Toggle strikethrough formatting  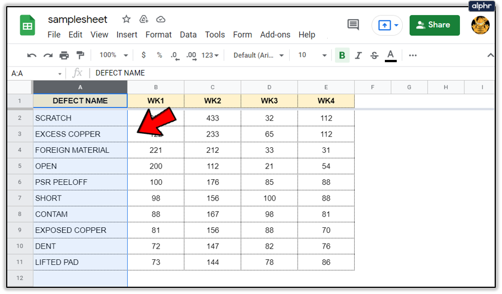pyautogui.click(x=374, y=55)
